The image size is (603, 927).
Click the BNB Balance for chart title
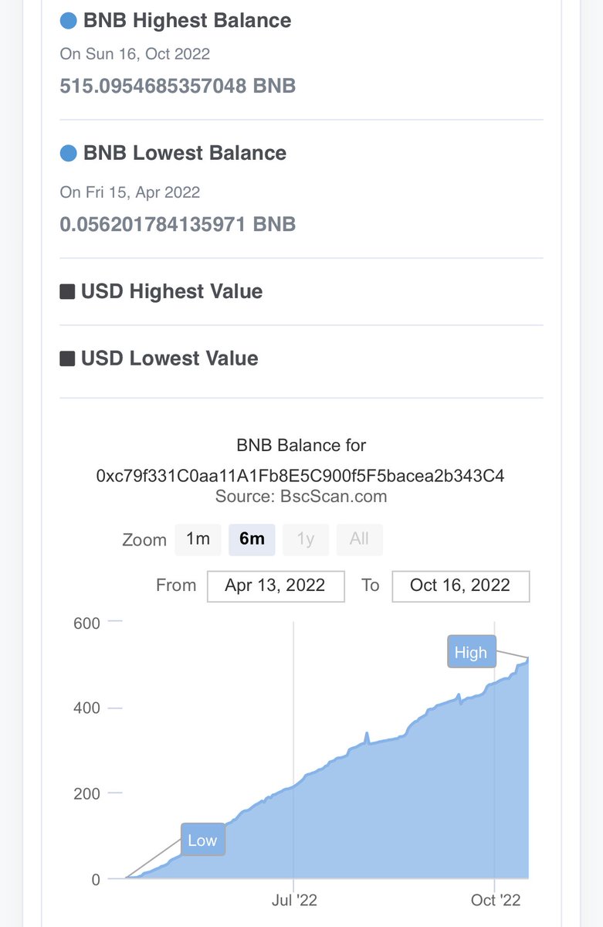(301, 445)
